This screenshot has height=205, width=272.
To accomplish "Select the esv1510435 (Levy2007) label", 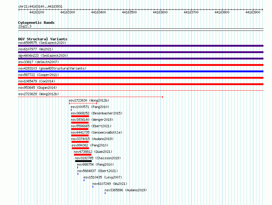I will [x=103, y=177].
